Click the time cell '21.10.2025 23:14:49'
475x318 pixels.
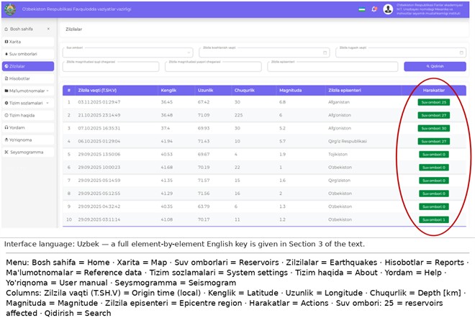(x=99, y=115)
